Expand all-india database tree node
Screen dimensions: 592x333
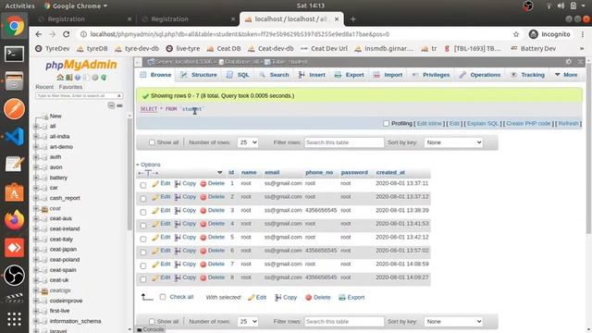coord(37,136)
